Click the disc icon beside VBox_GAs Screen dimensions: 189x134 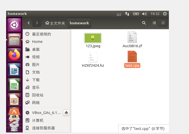coord(27,113)
